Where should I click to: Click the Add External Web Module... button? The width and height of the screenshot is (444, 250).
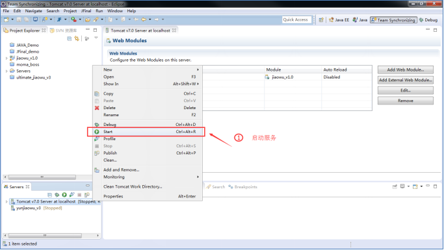pyautogui.click(x=405, y=81)
